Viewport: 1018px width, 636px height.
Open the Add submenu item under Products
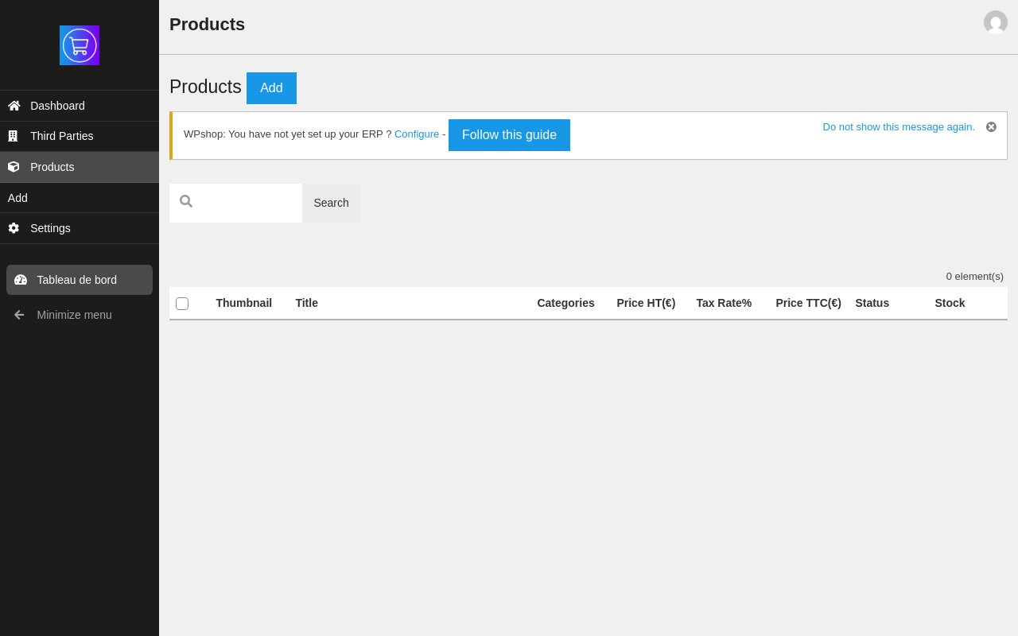80,198
